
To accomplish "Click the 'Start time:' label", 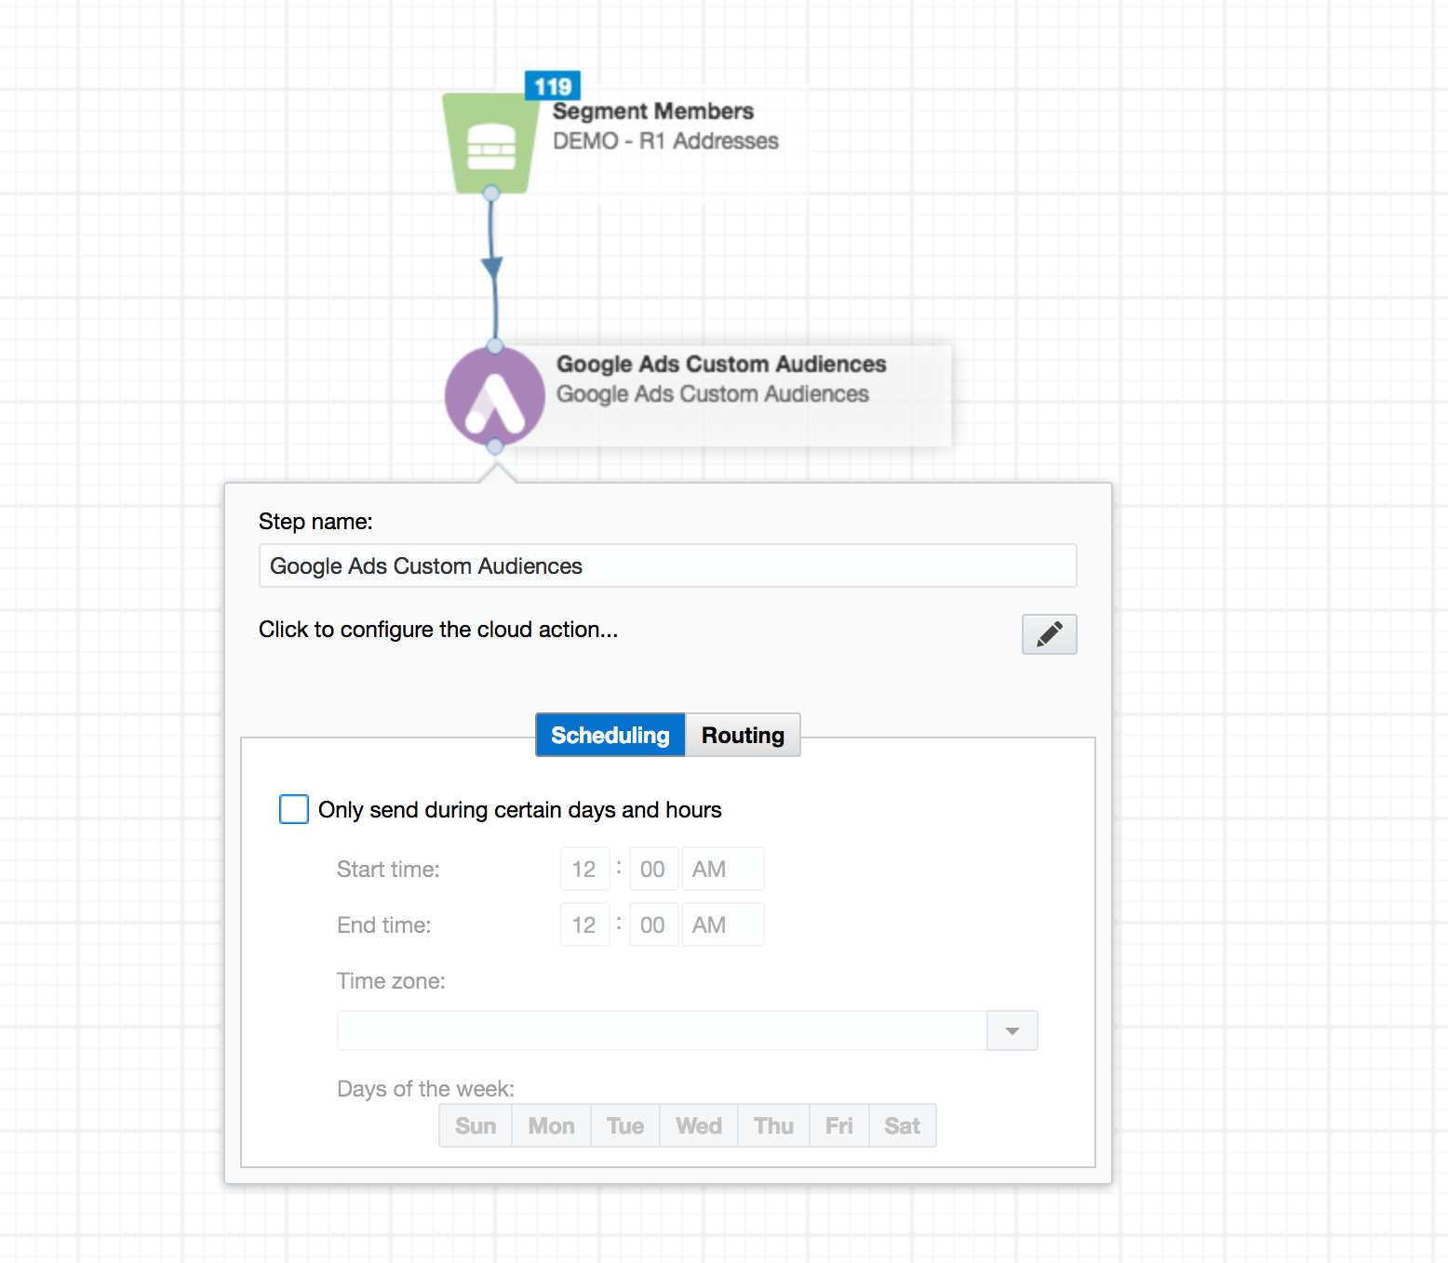I will click(x=388, y=870).
